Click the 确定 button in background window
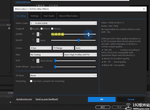This screenshot has height=110, width=150. click(x=103, y=107)
